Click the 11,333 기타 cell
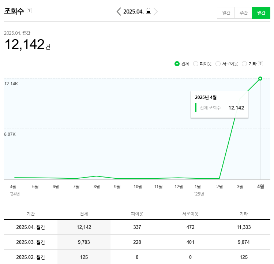 pyautogui.click(x=244, y=227)
